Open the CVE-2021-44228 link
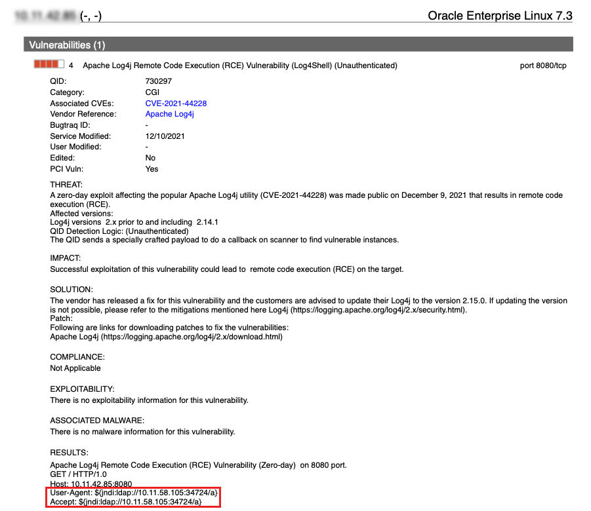Image resolution: width=591 pixels, height=511 pixels. 176,103
